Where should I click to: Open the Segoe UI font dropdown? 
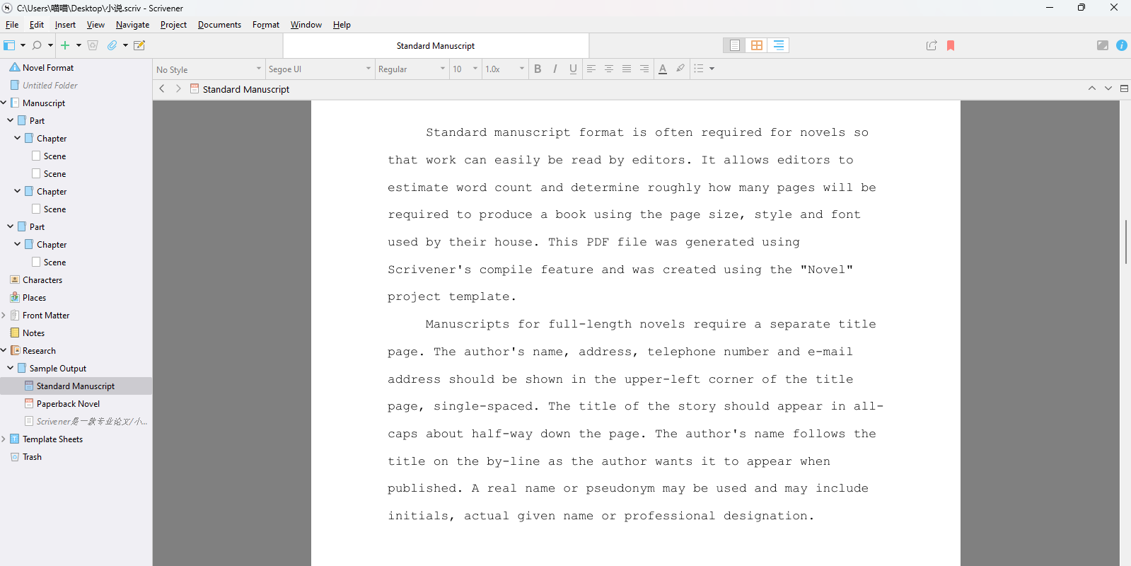pos(319,69)
